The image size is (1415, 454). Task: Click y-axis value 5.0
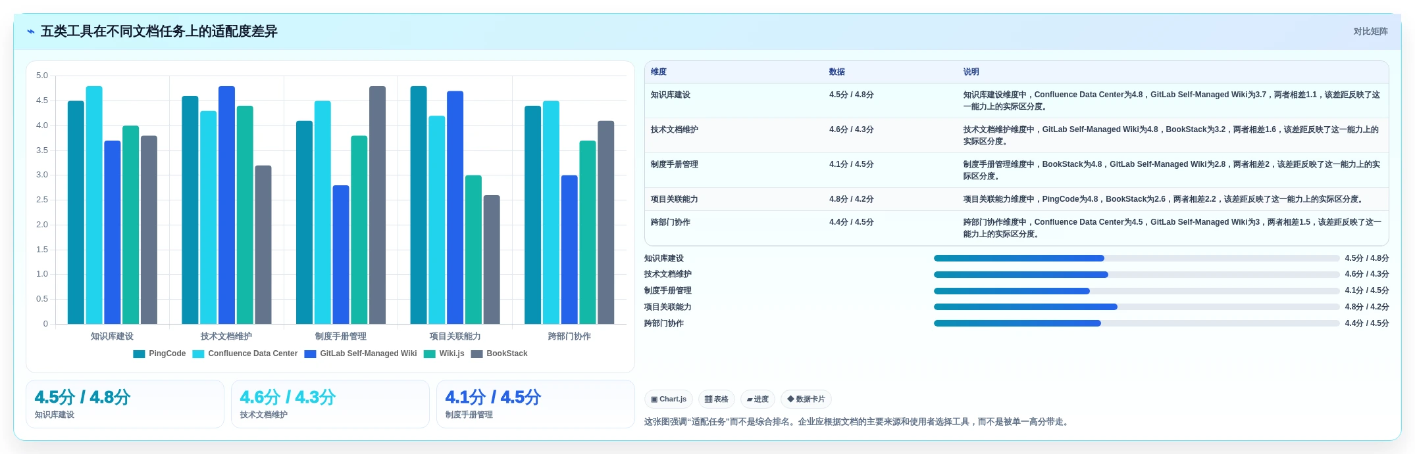pos(42,76)
